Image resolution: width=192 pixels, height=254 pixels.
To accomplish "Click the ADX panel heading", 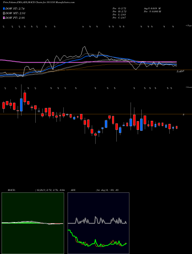I will pyautogui.click(x=73, y=190).
